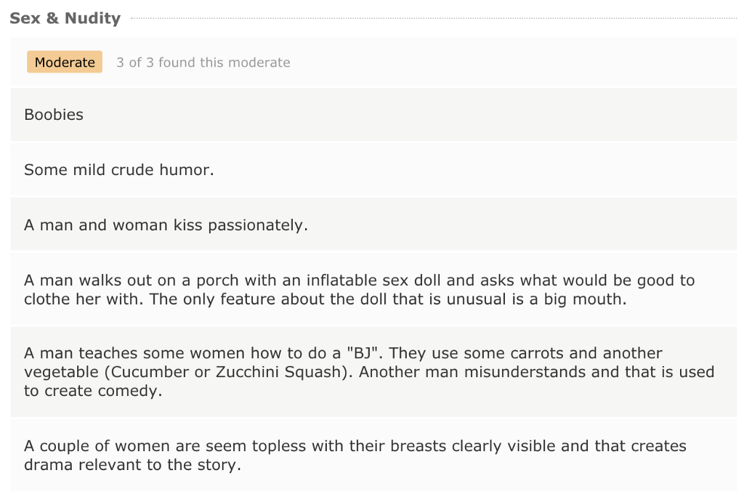Click the dotted divider line beside heading
Screen dimensions: 744x497
433,18
